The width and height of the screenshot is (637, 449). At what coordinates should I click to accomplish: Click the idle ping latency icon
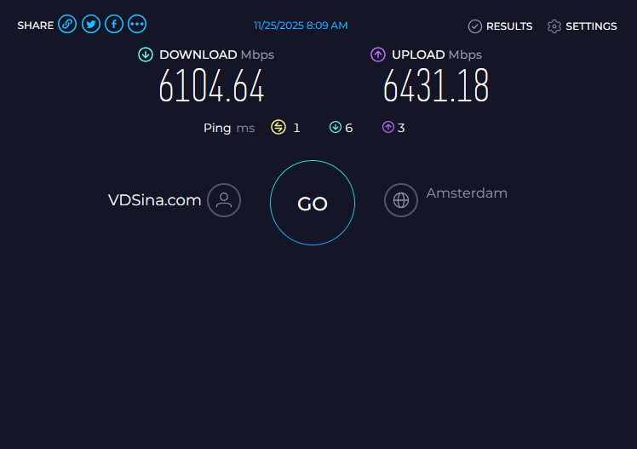pyautogui.click(x=278, y=127)
